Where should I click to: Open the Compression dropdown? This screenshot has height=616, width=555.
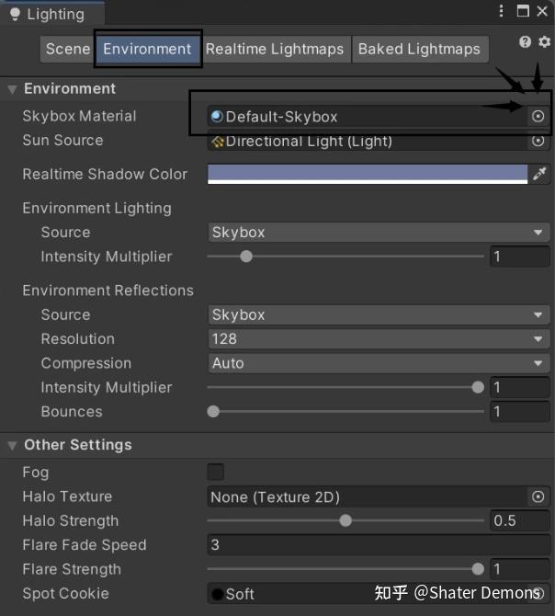(379, 363)
